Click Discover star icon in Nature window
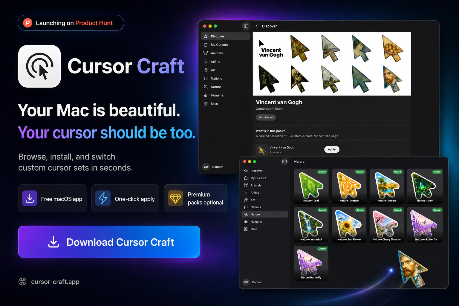This screenshot has width=459, height=306. point(246,171)
